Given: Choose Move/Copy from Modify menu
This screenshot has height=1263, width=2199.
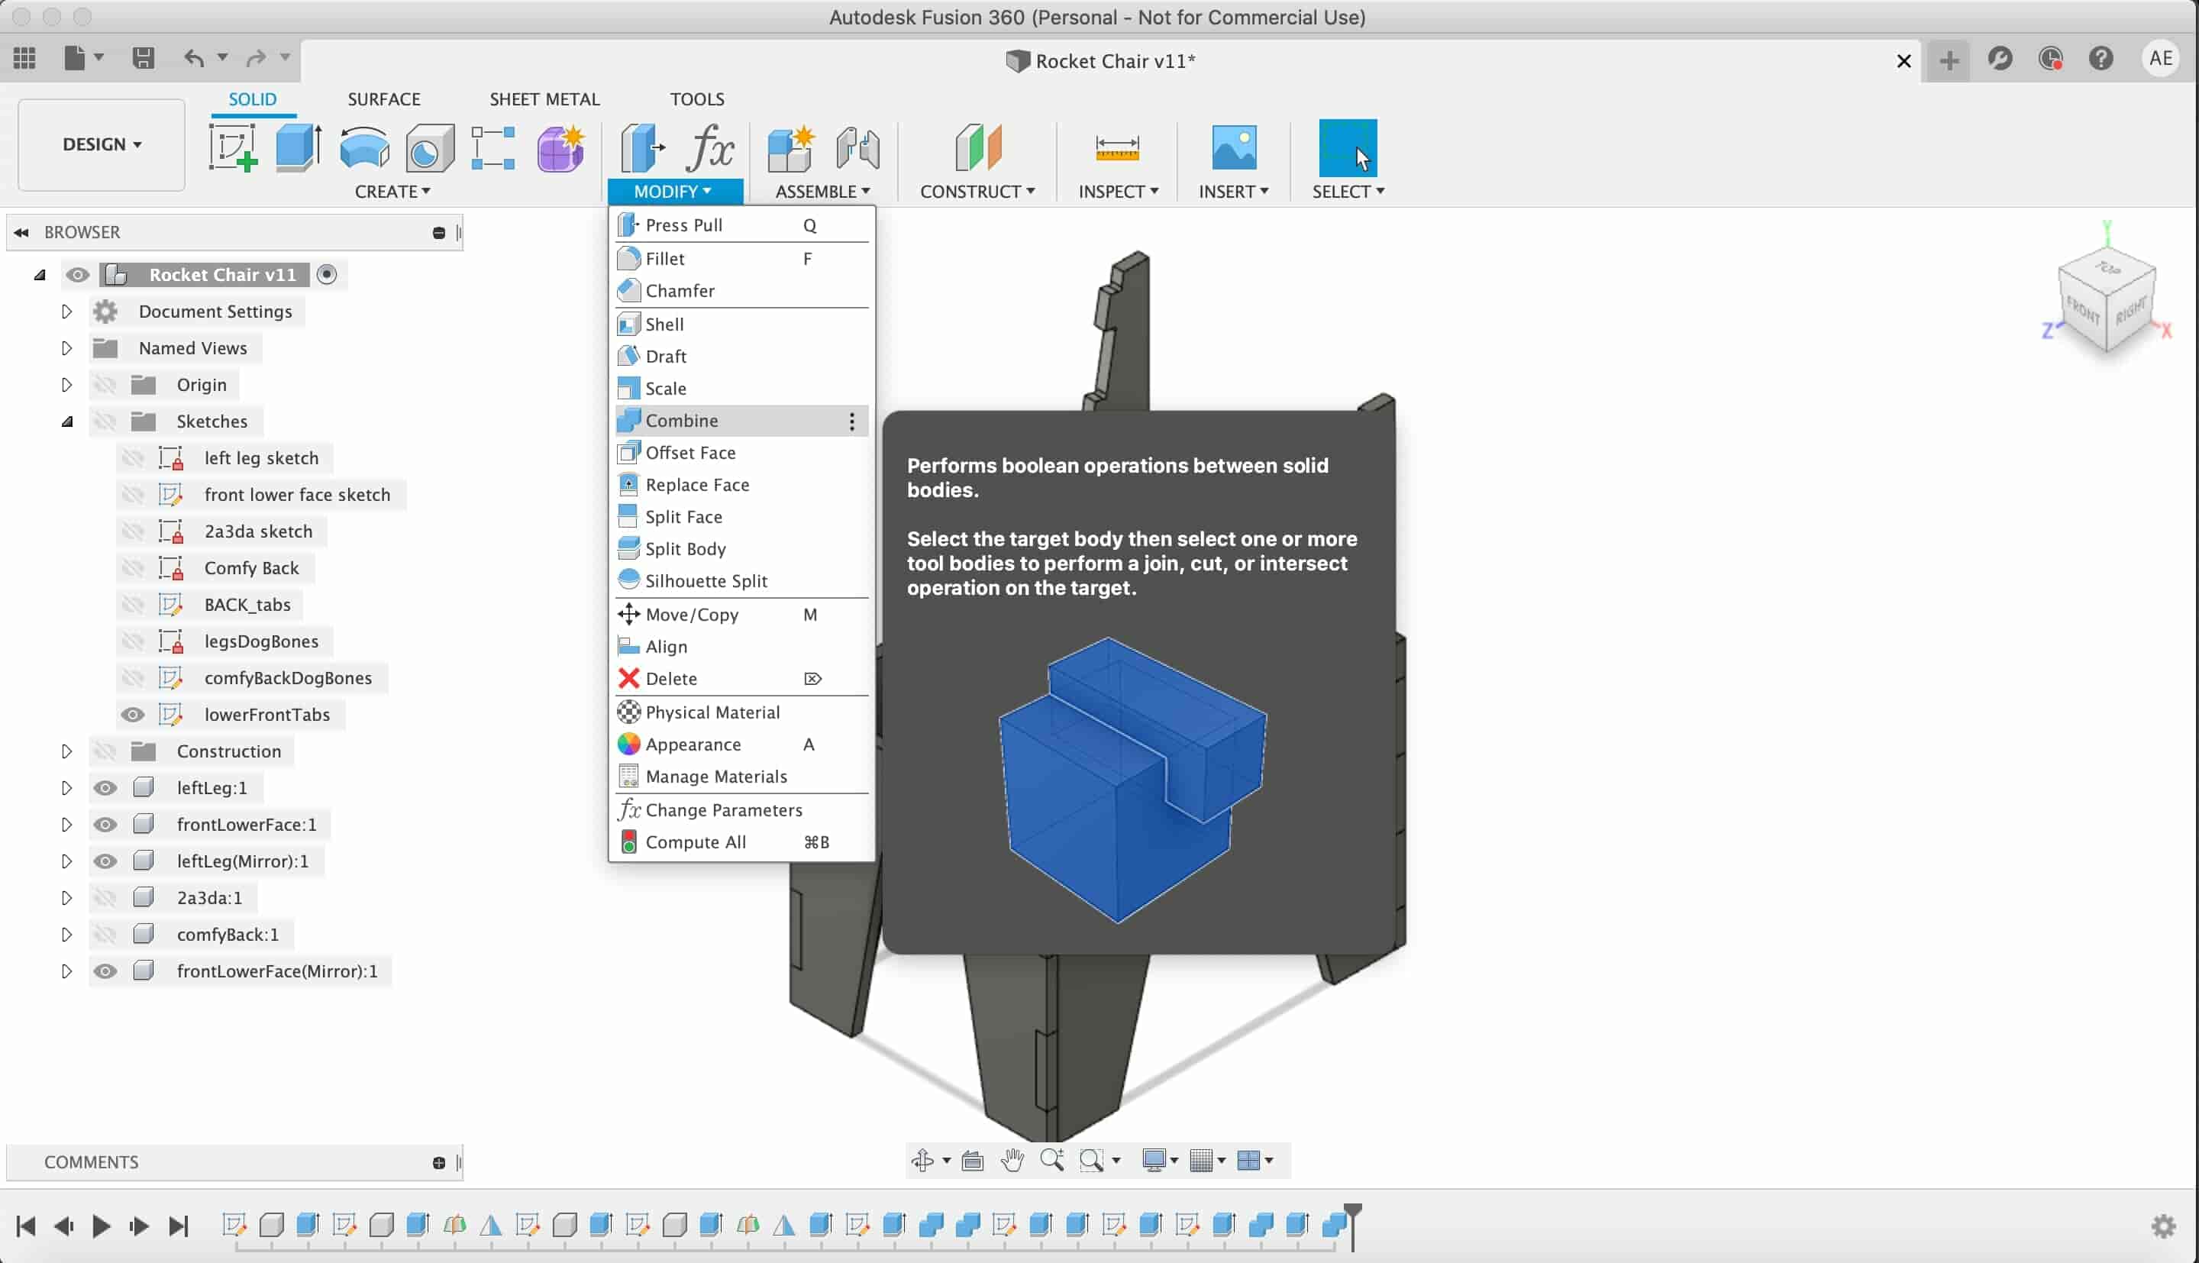Looking at the screenshot, I should (x=741, y=615).
